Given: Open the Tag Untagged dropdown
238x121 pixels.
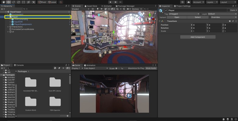Looking at the screenshot, I should pos(184,14).
